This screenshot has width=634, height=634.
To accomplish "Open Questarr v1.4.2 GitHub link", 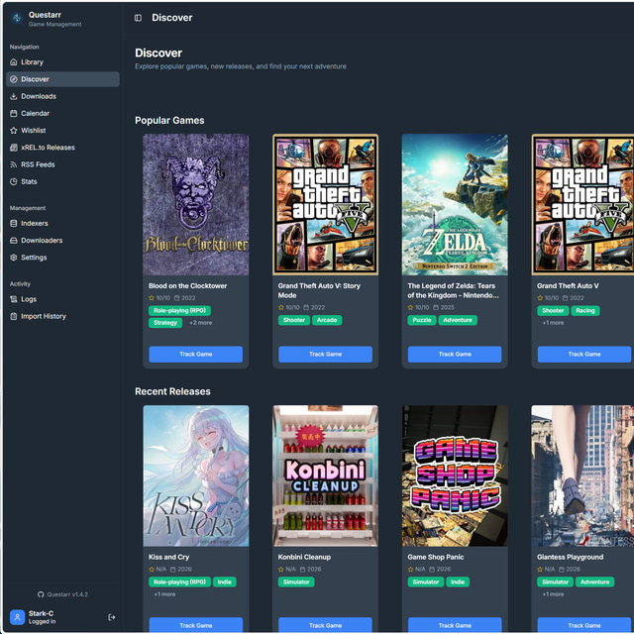I will pos(62,594).
